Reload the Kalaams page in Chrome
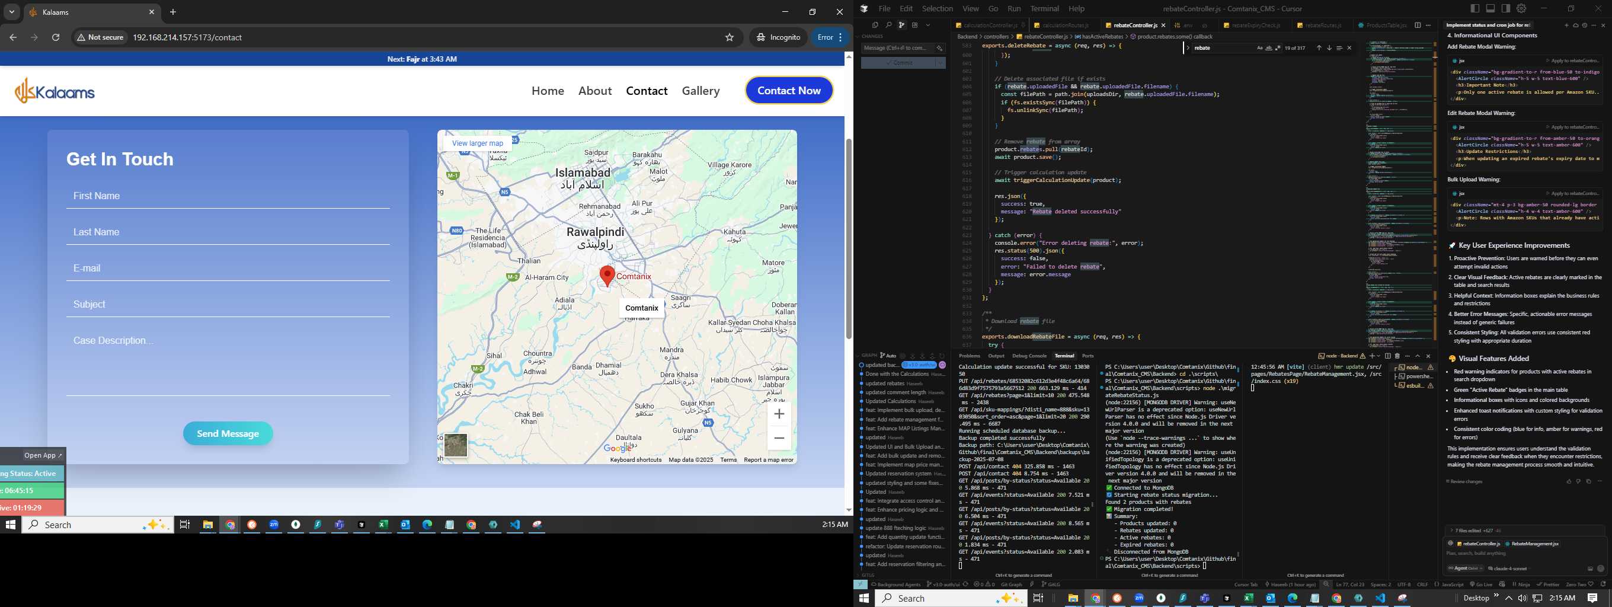Viewport: 1612px width, 607px height. (x=56, y=37)
